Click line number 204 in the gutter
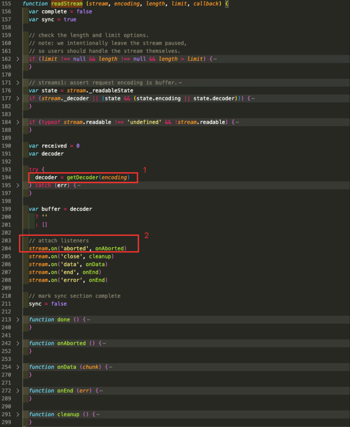Viewport: 350px width, 427px height. (x=6, y=248)
